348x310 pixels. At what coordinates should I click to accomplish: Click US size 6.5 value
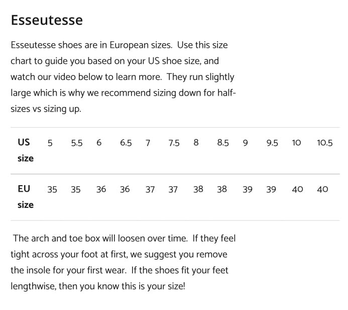pyautogui.click(x=126, y=142)
